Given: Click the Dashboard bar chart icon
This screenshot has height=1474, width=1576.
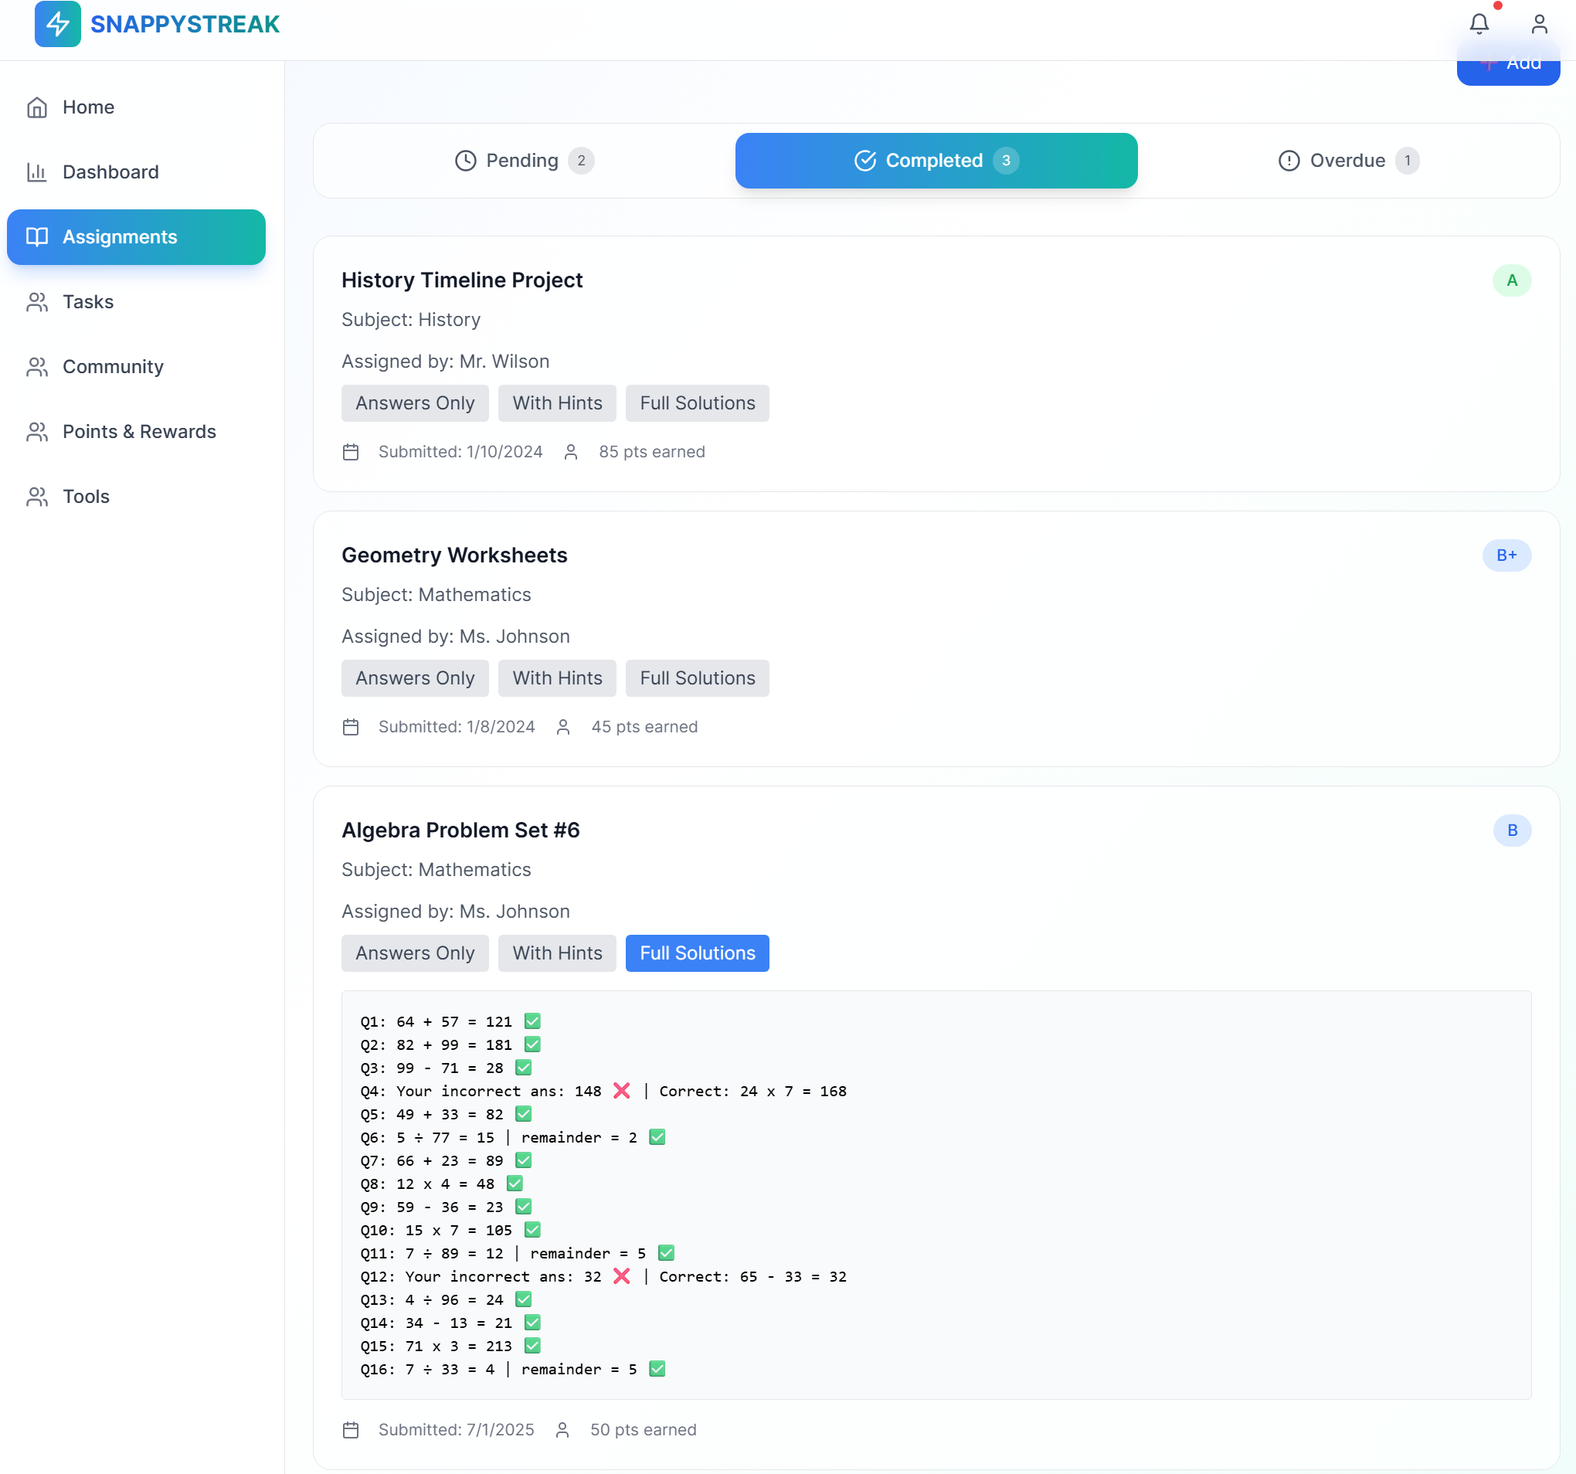Looking at the screenshot, I should click(x=37, y=172).
